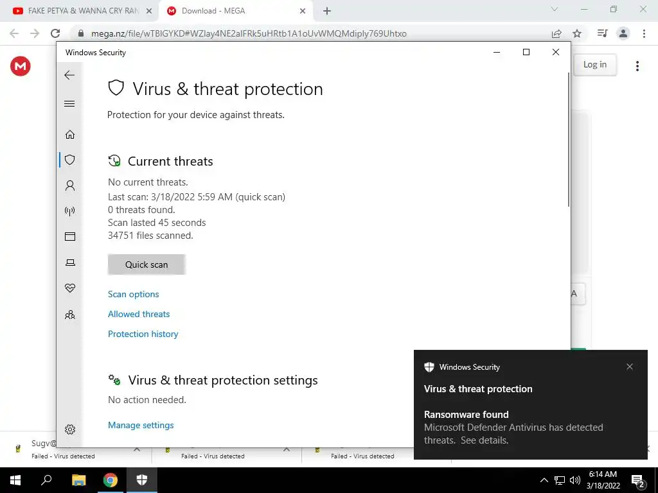Show hidden system tray icons
This screenshot has width=658, height=493.
pos(544,480)
